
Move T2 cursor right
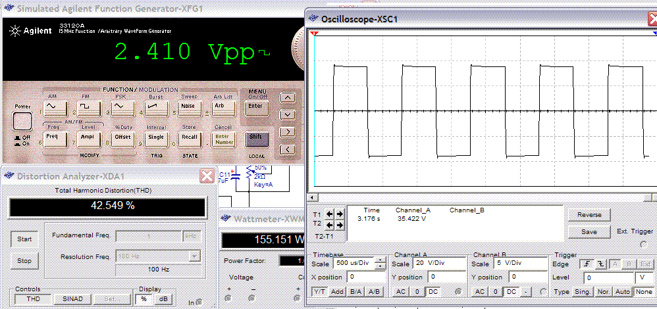point(340,226)
